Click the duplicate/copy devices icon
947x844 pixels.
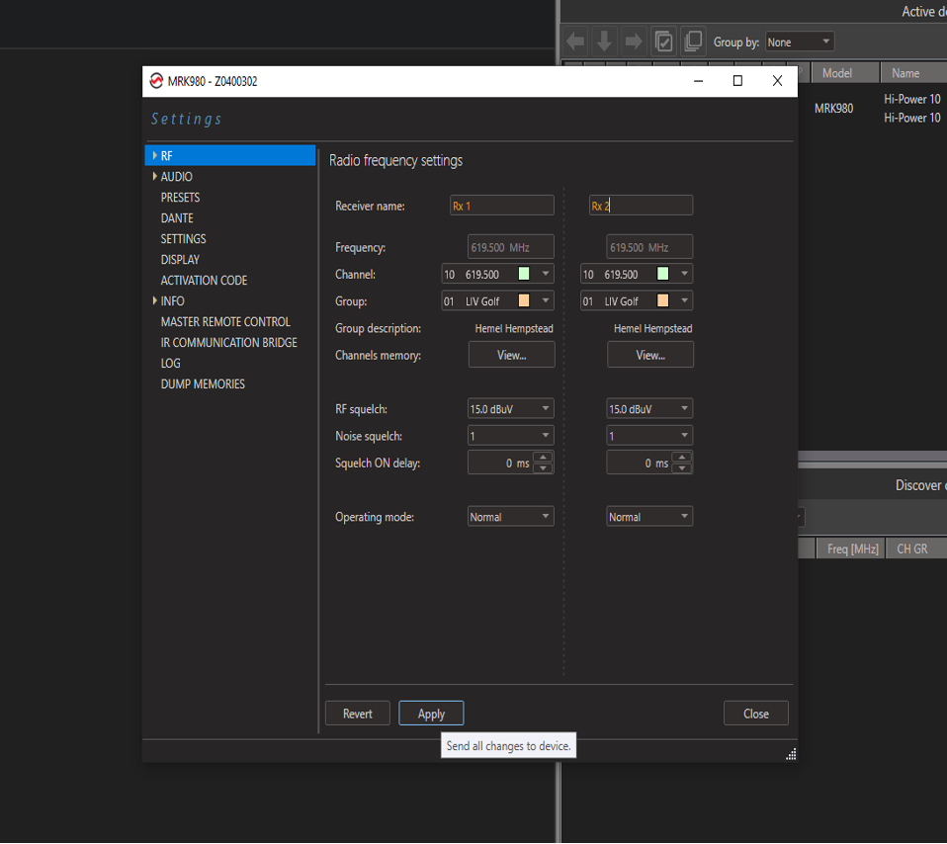click(x=693, y=41)
